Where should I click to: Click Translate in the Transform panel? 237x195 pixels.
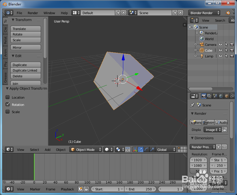pyautogui.click(x=26, y=29)
